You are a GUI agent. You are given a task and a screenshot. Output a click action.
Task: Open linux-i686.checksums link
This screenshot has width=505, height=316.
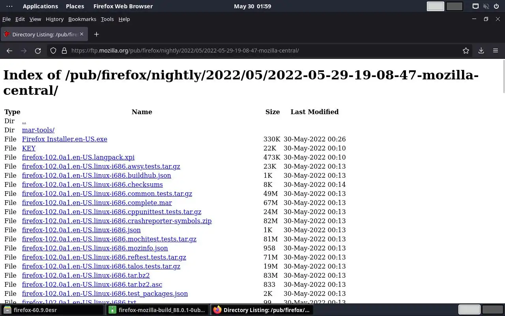pyautogui.click(x=92, y=184)
